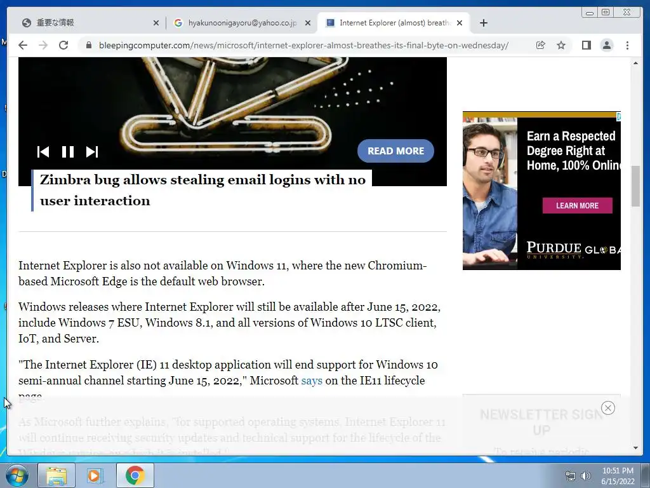Click the NEWSLETTER SIGN UP heading
Image resolution: width=650 pixels, height=488 pixels.
click(541, 422)
